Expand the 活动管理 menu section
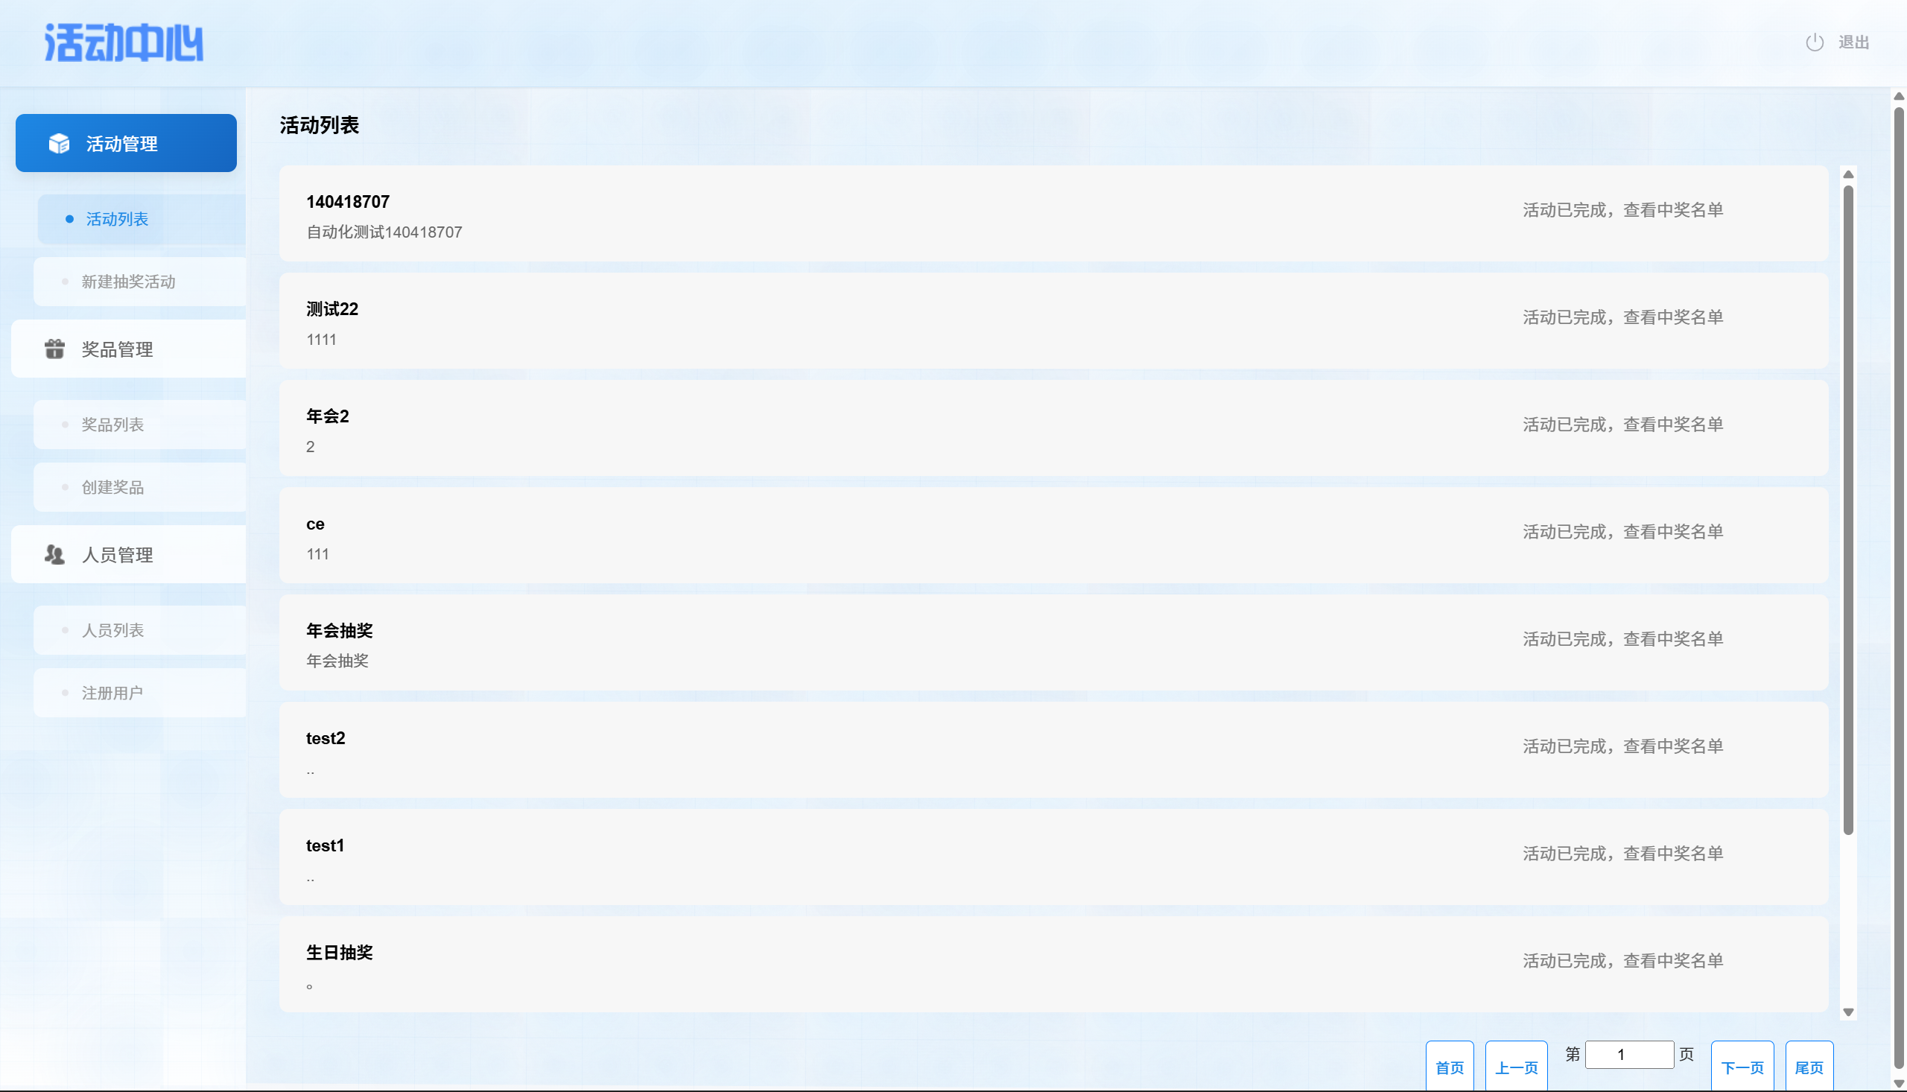The image size is (1907, 1092). coord(126,143)
